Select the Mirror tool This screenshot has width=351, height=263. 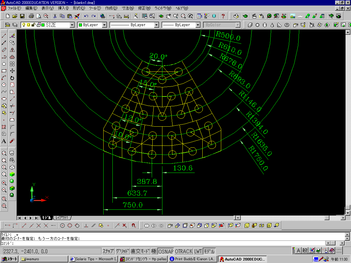pos(12,50)
